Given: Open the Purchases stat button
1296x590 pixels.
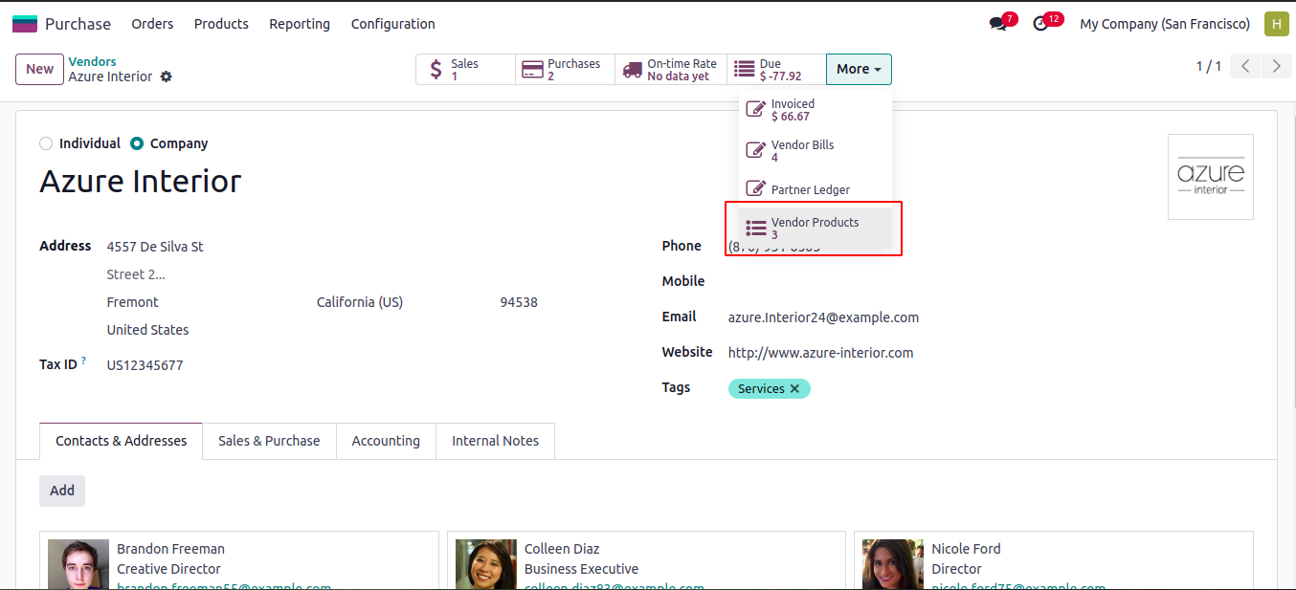Looking at the screenshot, I should click(x=565, y=70).
